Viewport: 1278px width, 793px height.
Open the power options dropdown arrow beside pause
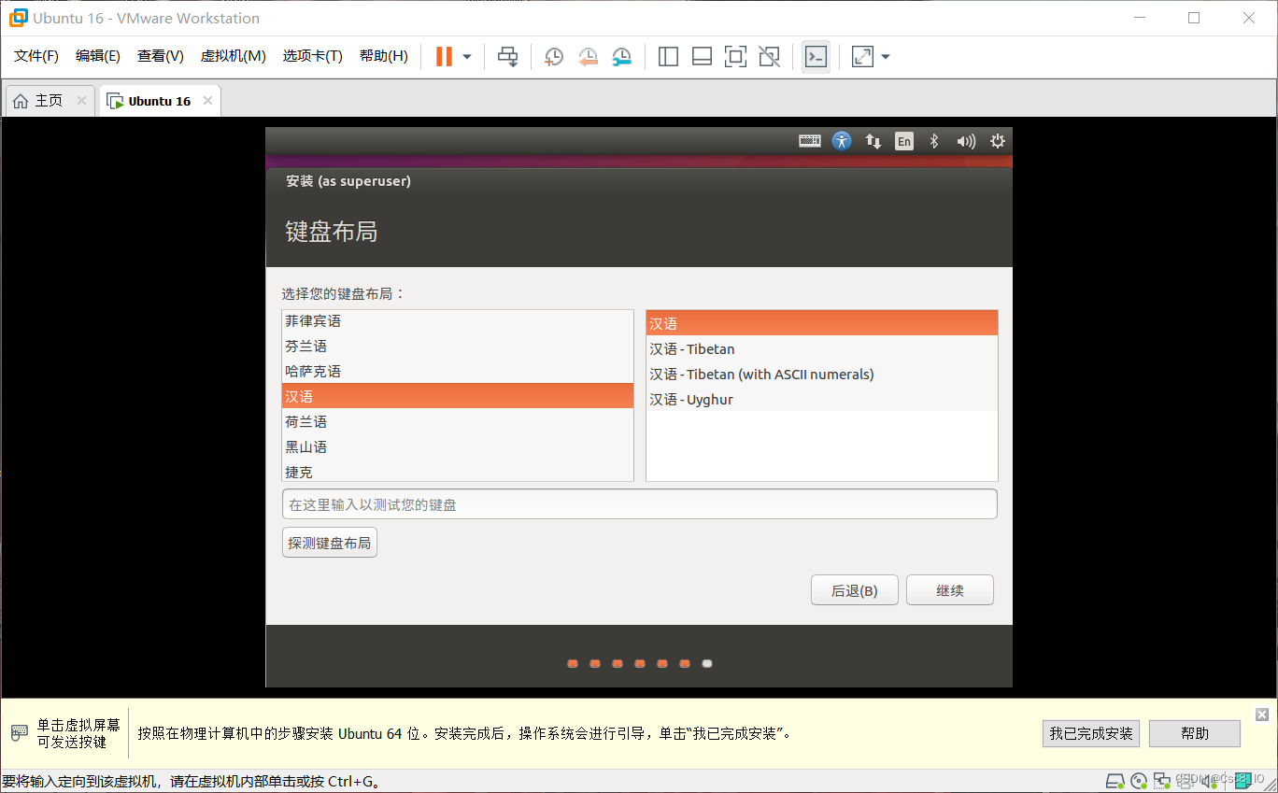click(x=467, y=57)
